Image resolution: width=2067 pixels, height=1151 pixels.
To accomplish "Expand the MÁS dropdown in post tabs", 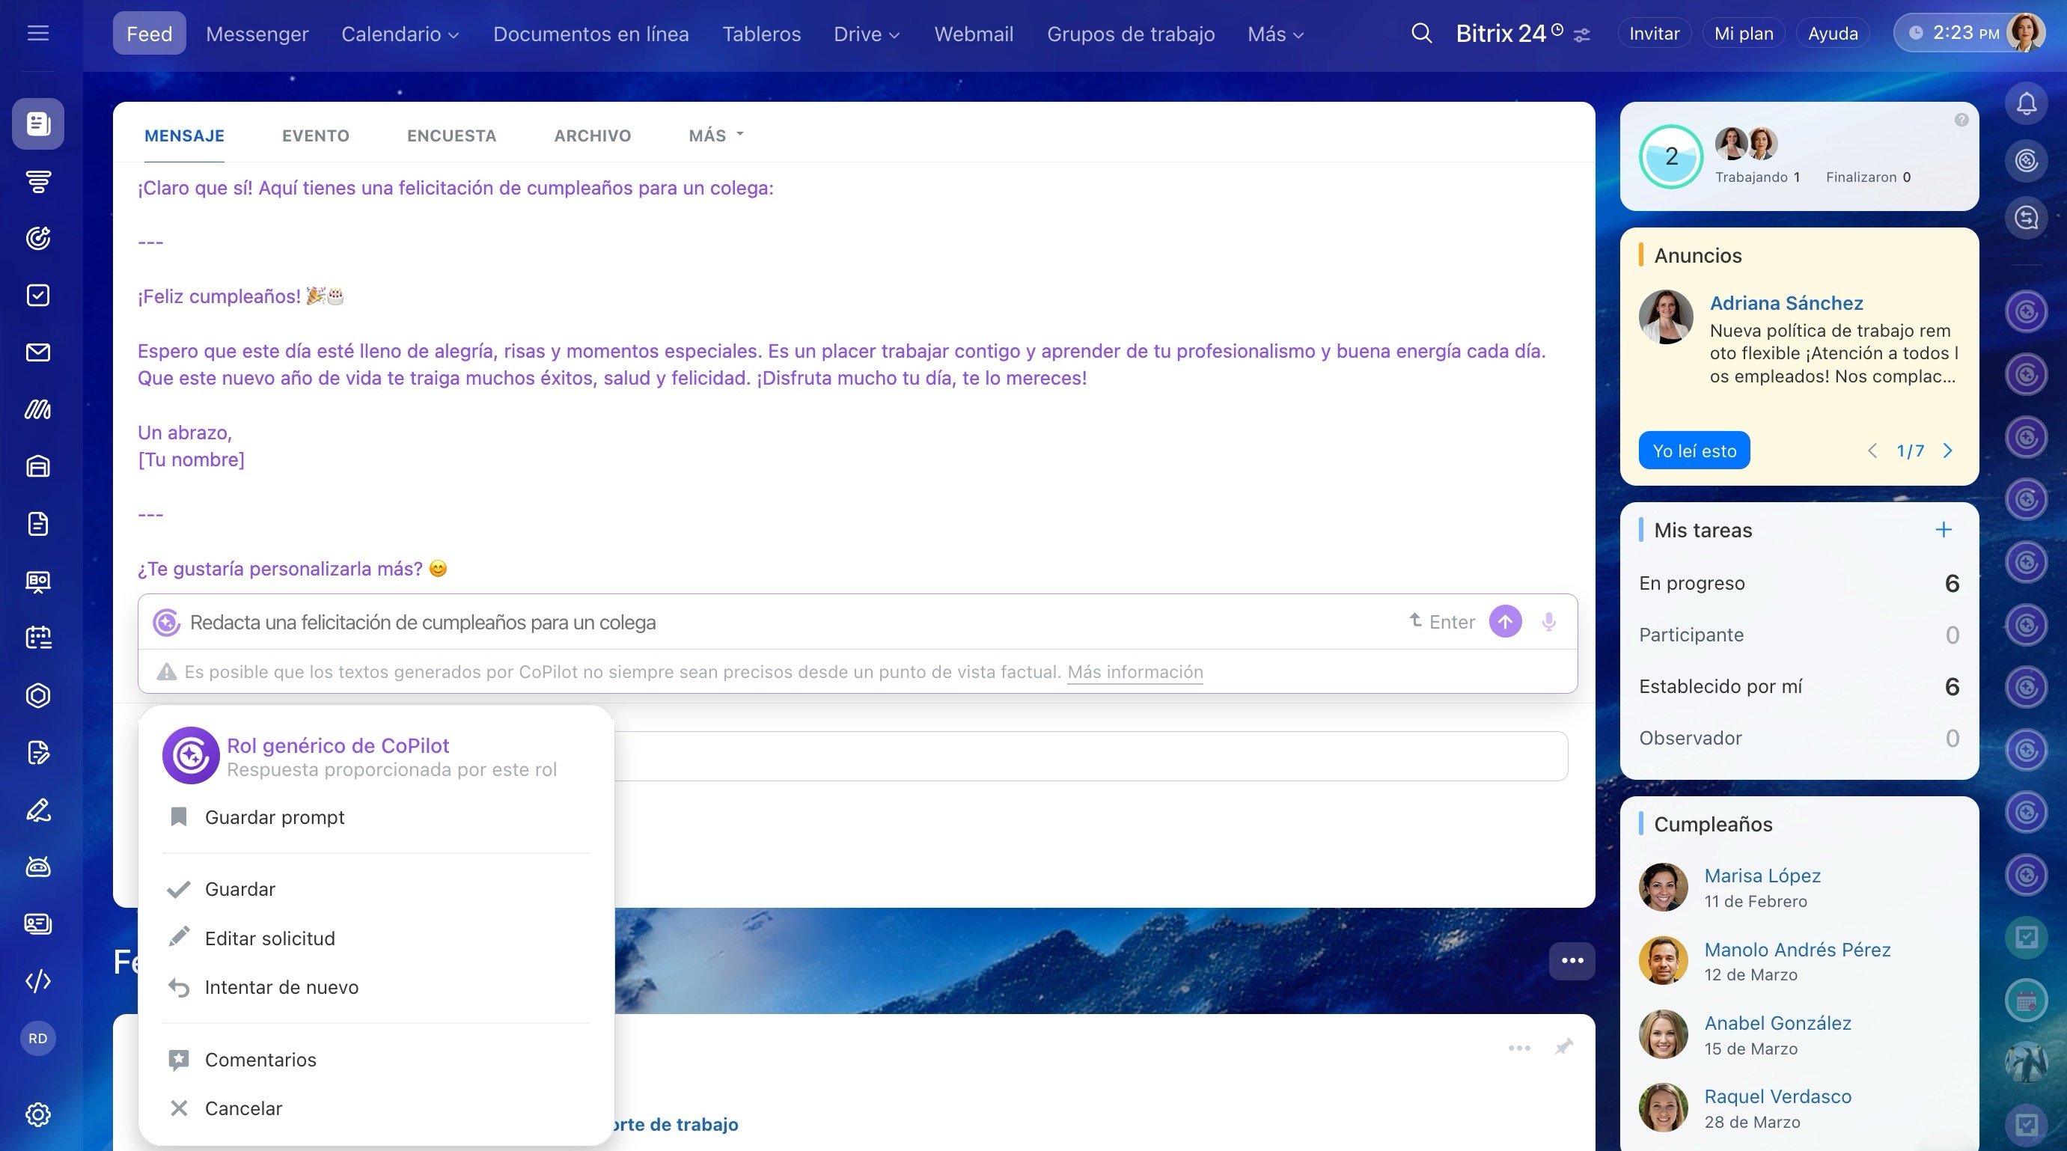I will (715, 135).
